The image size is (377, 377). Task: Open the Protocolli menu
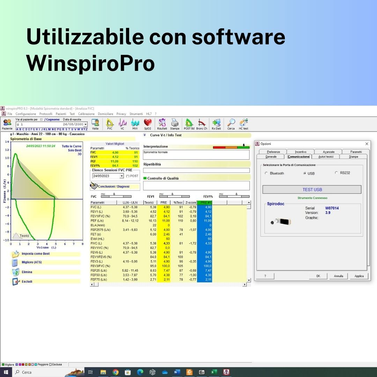46,114
